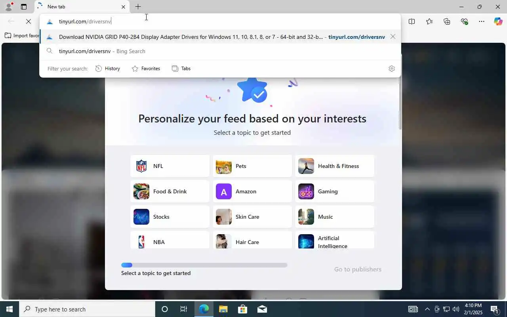The height and width of the screenshot is (317, 507).
Task: Select the Skin Care topic
Action: 252,217
